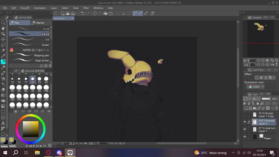Open the layer color palette dropdown
279x157 pixels.
point(247,99)
